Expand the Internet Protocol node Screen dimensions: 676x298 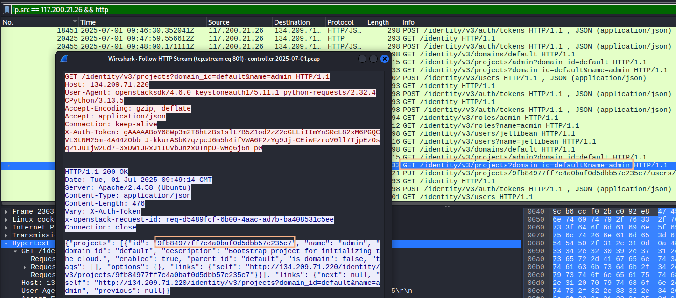coord(6,228)
